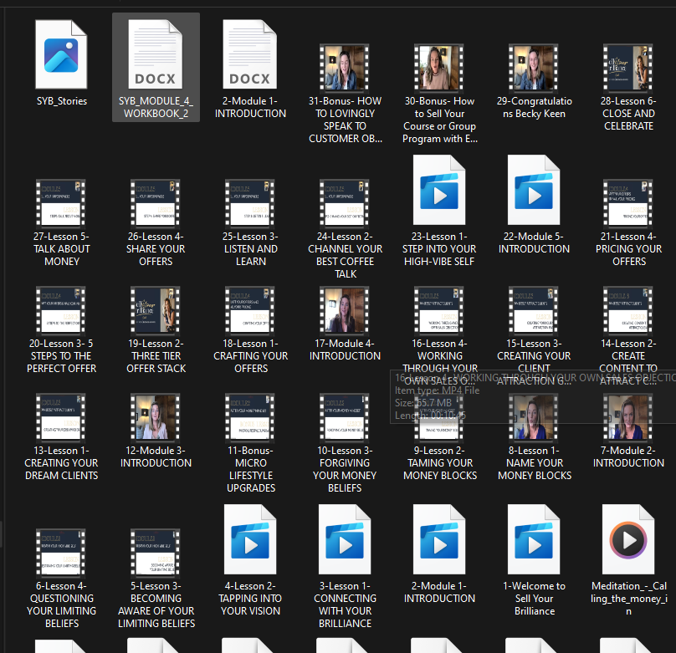The image size is (676, 653).
Task: Click the 28-Lesson 6 Close and Celebrate video
Action: [628, 68]
